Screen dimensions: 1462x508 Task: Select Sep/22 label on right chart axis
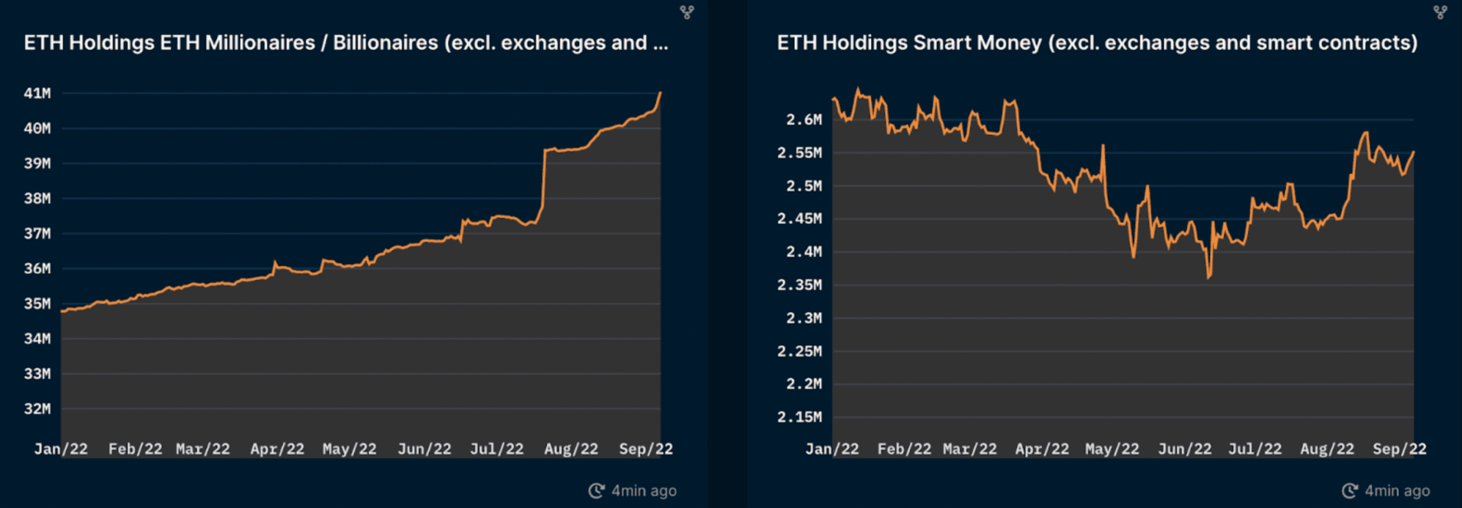[x=1400, y=449]
